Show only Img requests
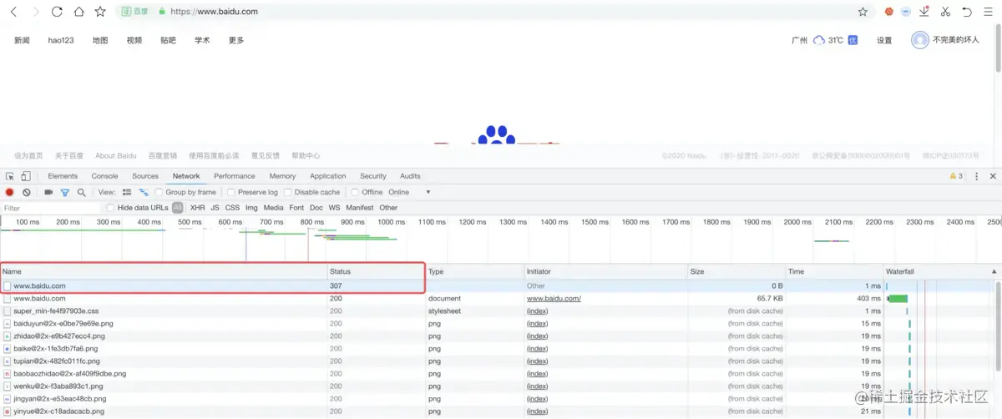 (251, 208)
